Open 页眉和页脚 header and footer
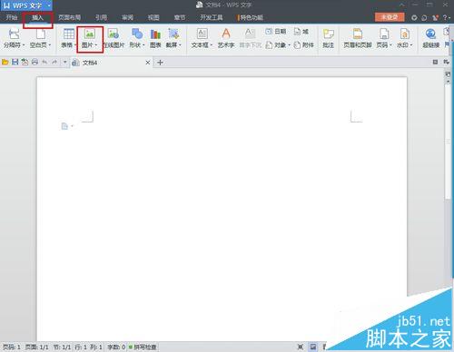 pos(358,38)
